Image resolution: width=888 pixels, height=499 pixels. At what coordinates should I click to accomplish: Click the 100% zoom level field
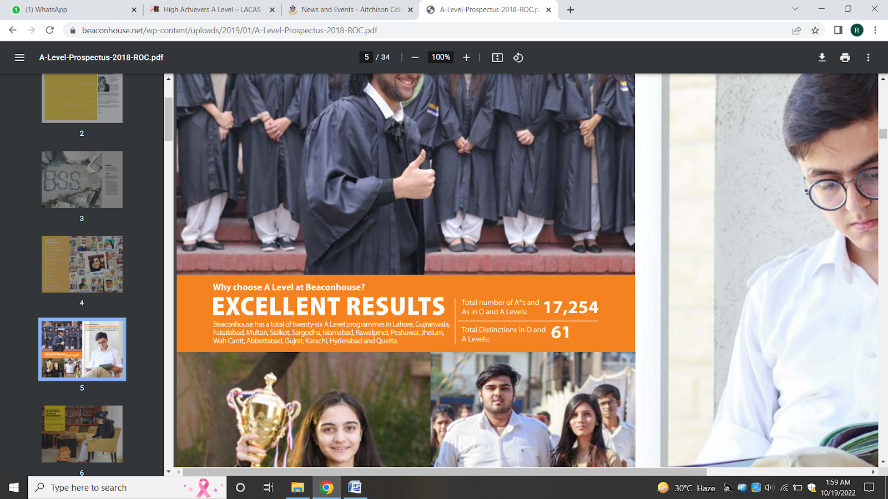(441, 57)
